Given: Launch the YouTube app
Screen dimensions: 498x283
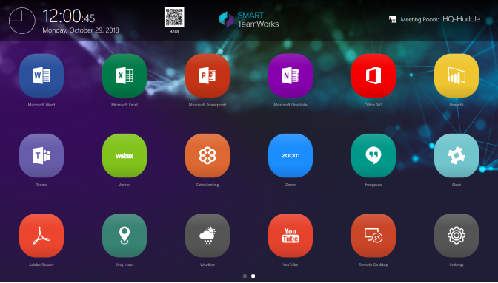Looking at the screenshot, I should (x=290, y=236).
